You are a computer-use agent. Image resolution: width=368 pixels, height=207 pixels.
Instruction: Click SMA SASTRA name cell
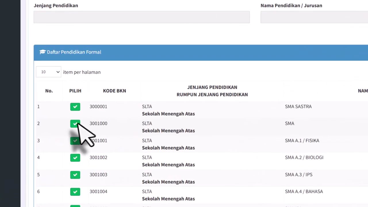(298, 106)
